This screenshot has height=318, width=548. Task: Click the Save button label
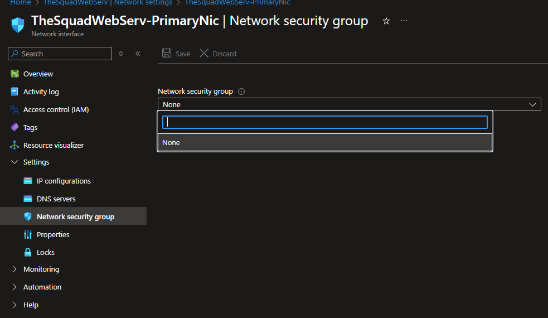point(183,54)
